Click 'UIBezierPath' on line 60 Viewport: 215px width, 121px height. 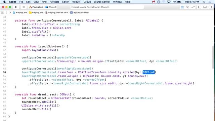click(x=61, y=98)
